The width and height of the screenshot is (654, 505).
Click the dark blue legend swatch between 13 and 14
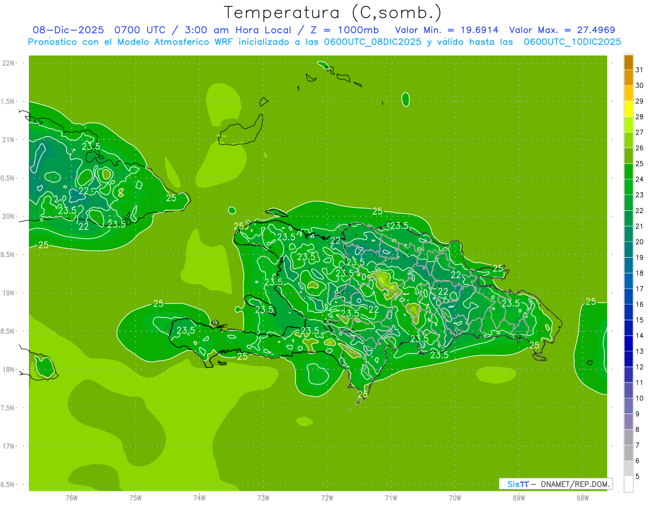pos(628,344)
